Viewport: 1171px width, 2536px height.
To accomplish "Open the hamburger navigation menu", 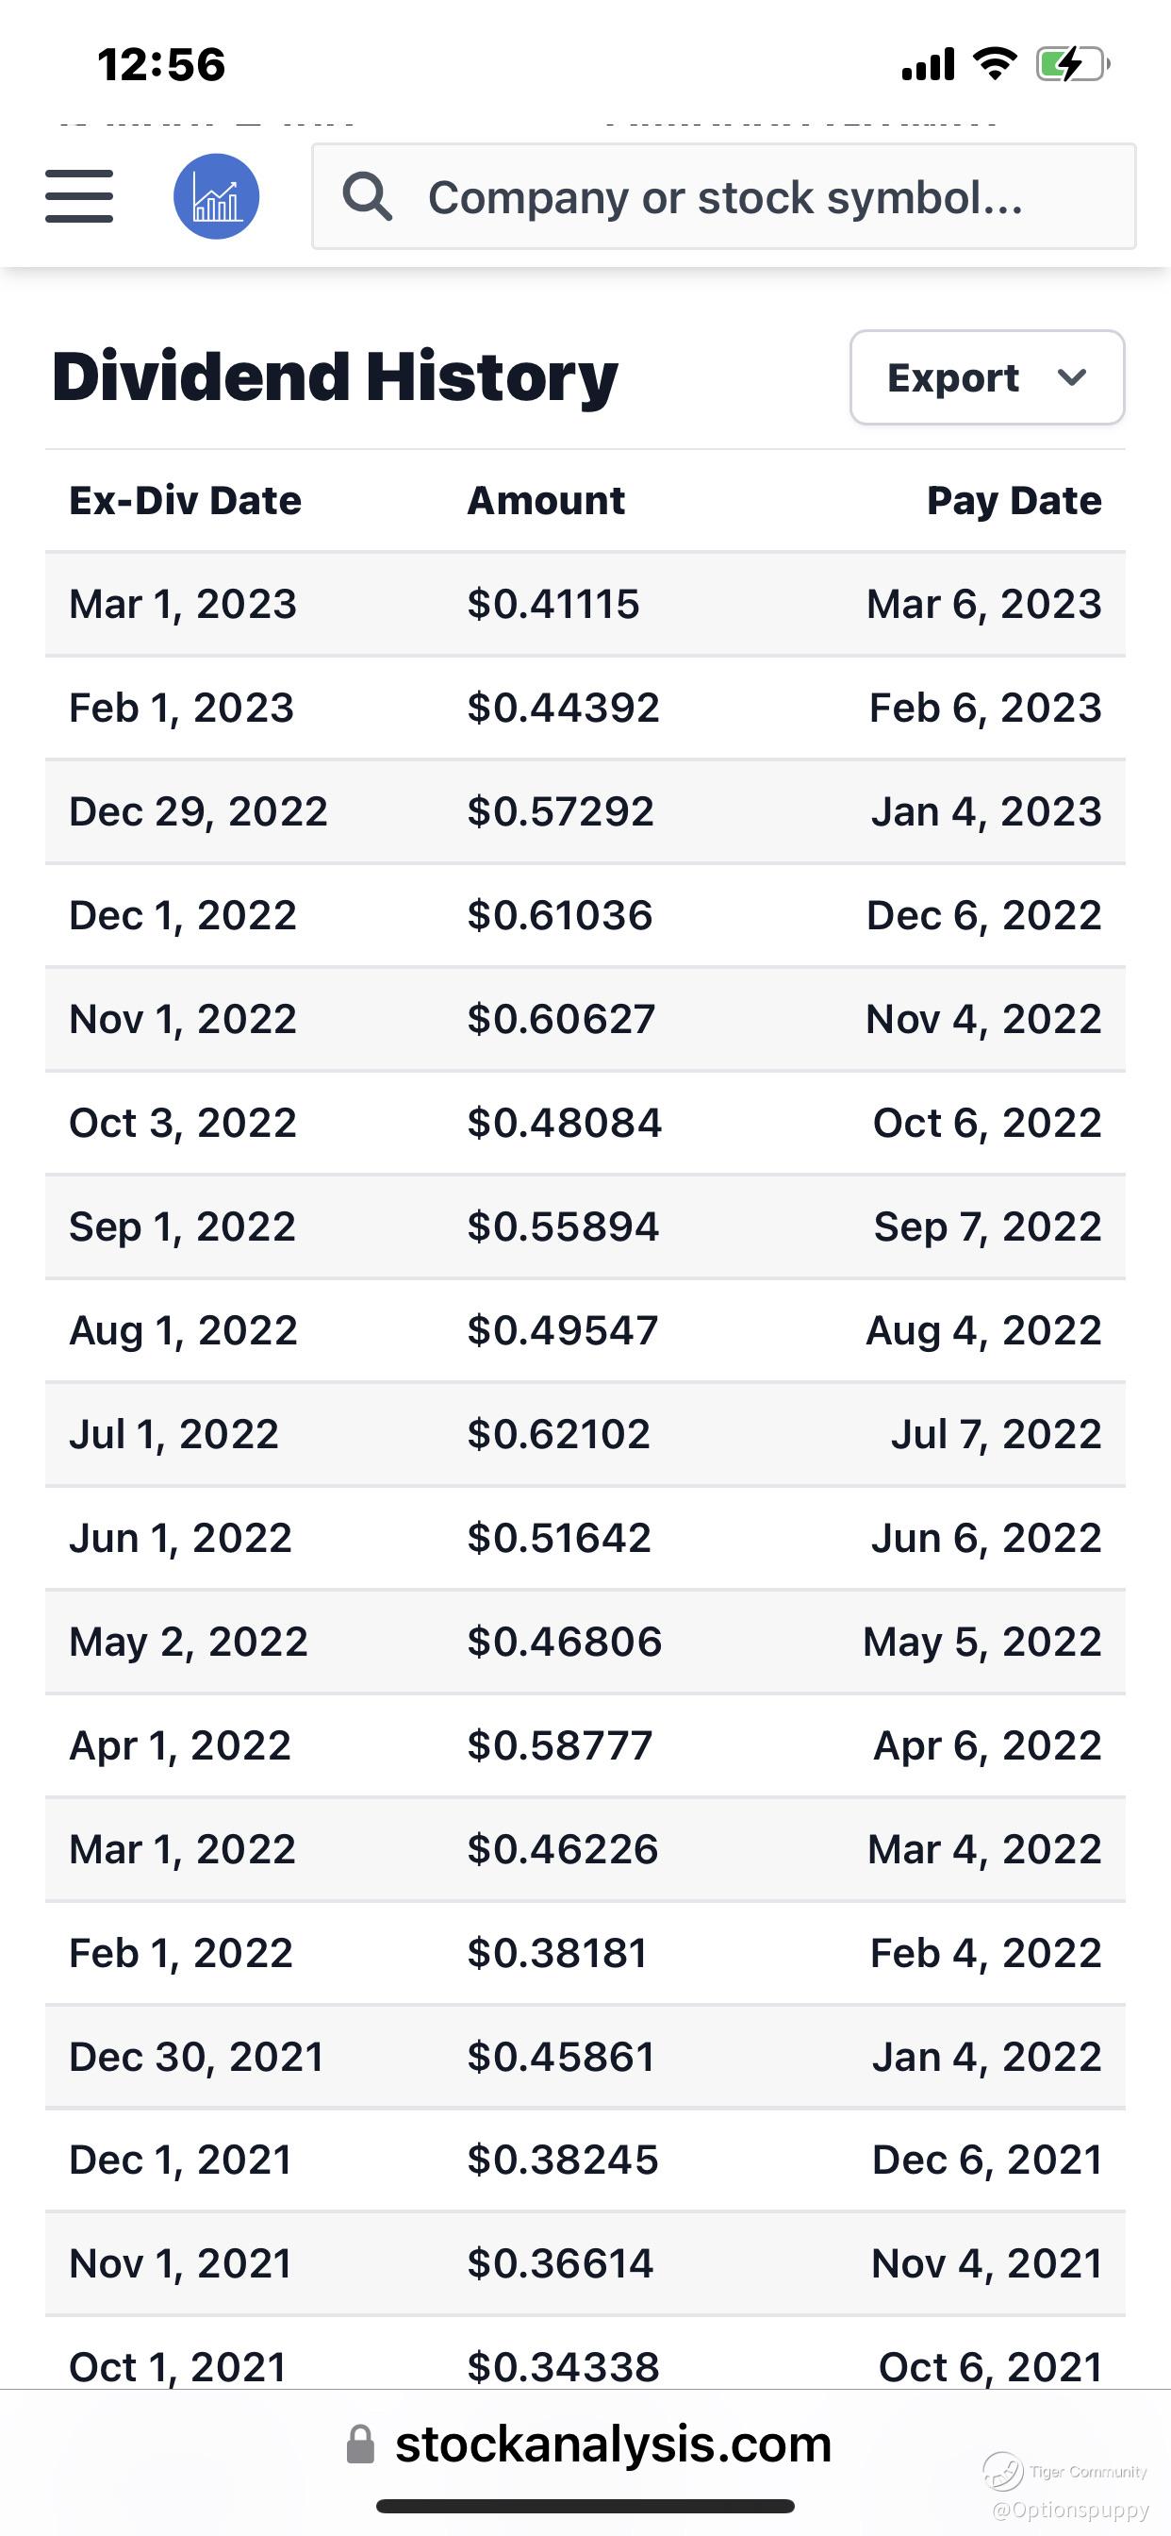I will pyautogui.click(x=78, y=196).
